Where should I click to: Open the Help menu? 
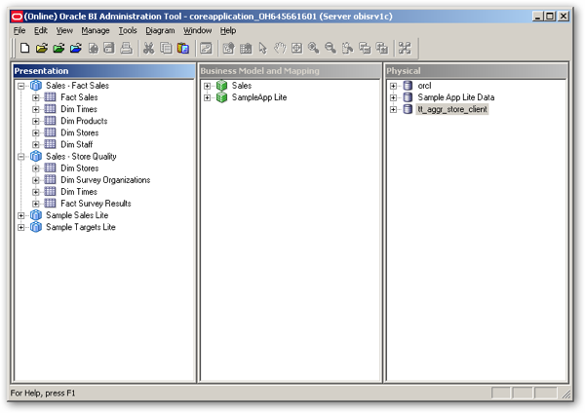point(227,30)
